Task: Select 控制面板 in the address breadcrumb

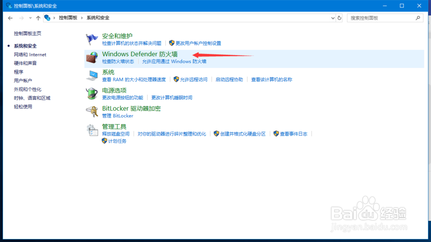Action: pyautogui.click(x=68, y=18)
